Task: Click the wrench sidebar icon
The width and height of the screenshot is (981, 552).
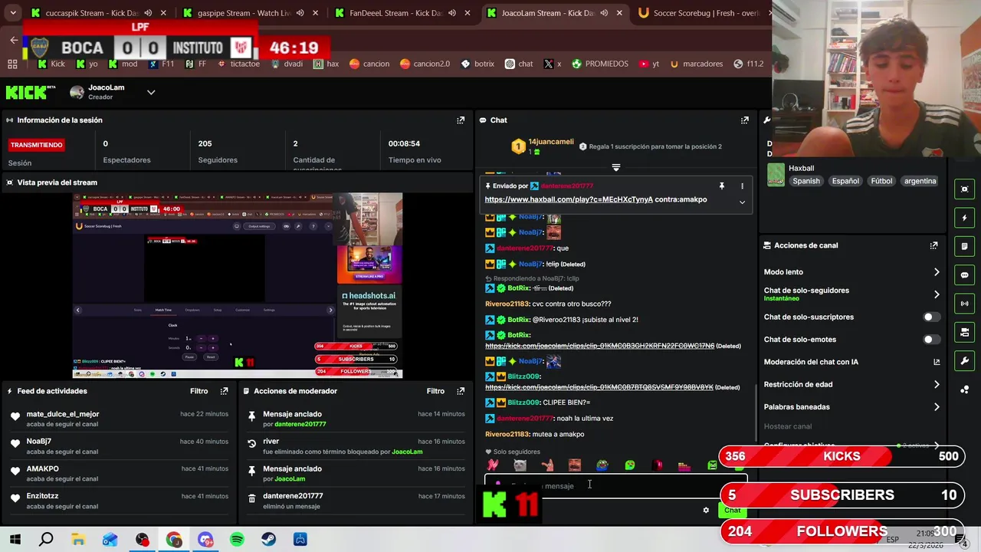Action: pos(964,361)
